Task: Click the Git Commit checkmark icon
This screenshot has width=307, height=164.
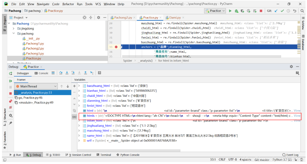Action: [x=282, y=11]
